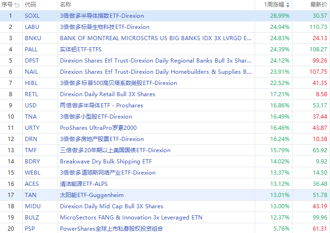Select the SOXL ticker code
Screen dimensions: 330x233
pos(32,16)
